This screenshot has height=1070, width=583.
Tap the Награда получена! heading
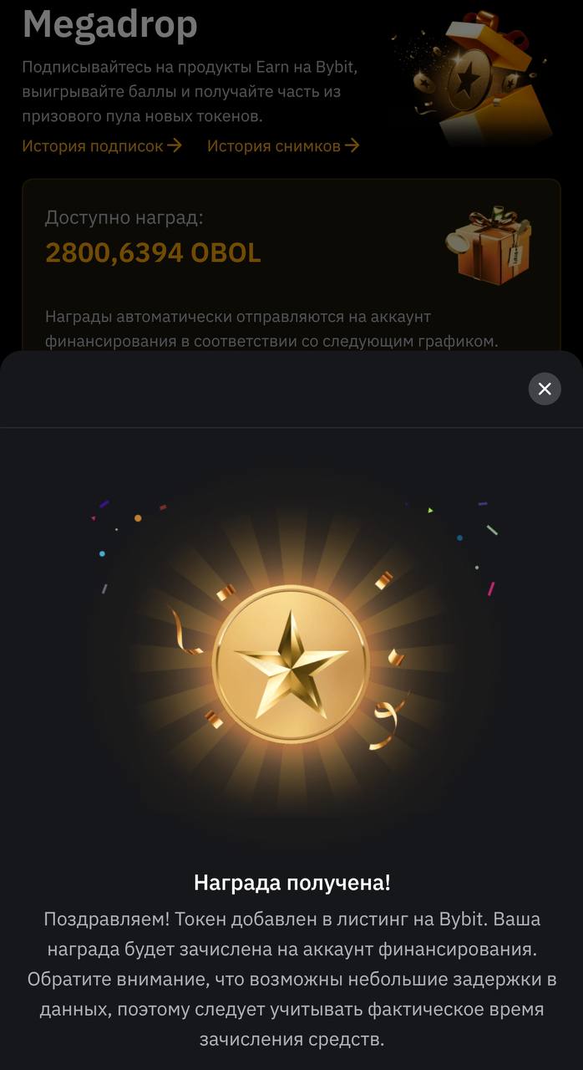[x=292, y=882]
